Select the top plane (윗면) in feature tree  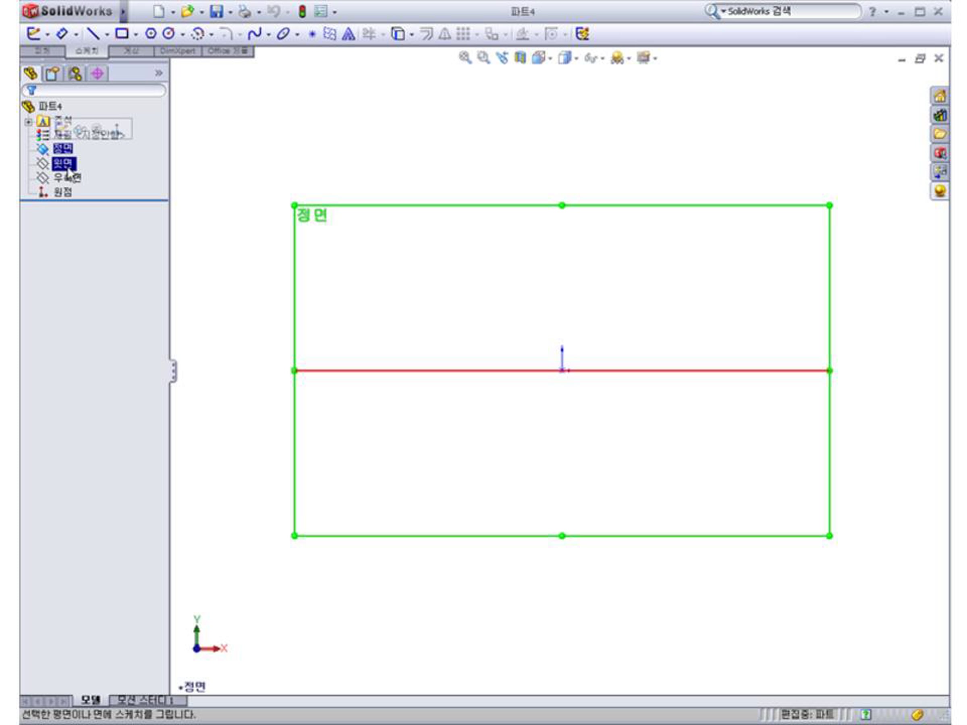(x=63, y=164)
